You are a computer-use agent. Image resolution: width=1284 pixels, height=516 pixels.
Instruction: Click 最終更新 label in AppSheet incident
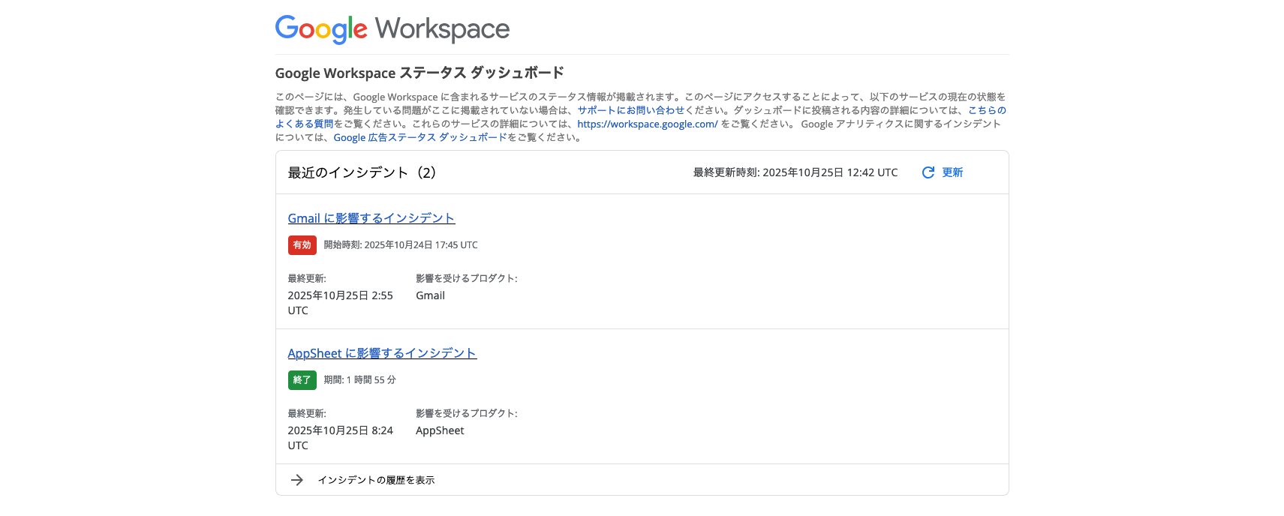click(307, 413)
